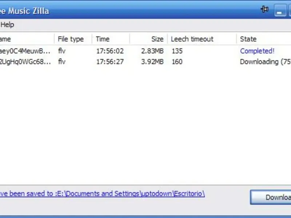Image resolution: width=291 pixels, height=218 pixels.
Task: Sort by Leech timeout column header
Action: tap(202, 39)
